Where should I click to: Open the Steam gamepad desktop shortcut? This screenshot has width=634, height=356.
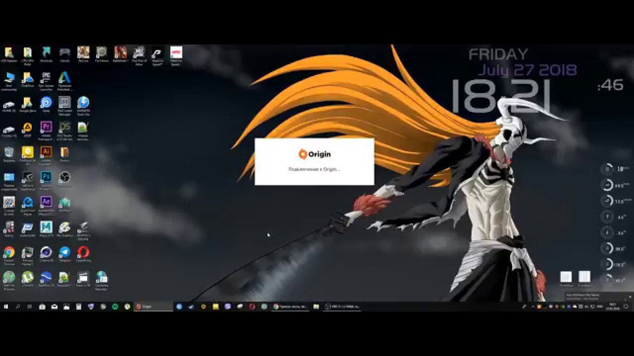coord(64,55)
